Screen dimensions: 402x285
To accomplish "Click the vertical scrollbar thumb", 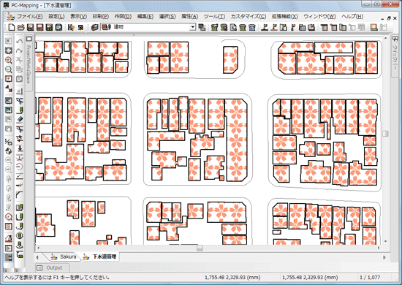I will [385, 134].
